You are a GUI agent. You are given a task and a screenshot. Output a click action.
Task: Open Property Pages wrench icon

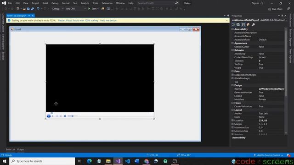coord(253,24)
